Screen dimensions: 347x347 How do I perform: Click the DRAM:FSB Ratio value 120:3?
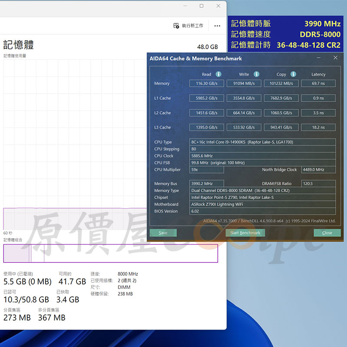pyautogui.click(x=318, y=183)
